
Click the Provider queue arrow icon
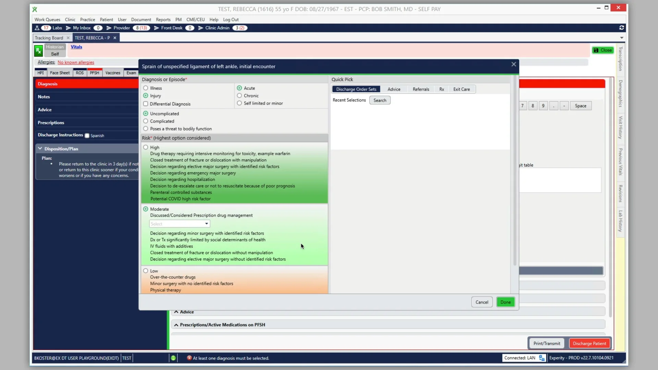tap(109, 28)
